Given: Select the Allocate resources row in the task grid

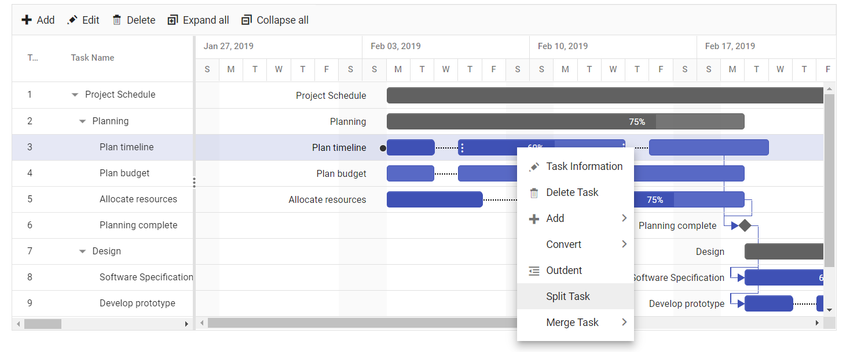Looking at the screenshot, I should click(x=102, y=199).
